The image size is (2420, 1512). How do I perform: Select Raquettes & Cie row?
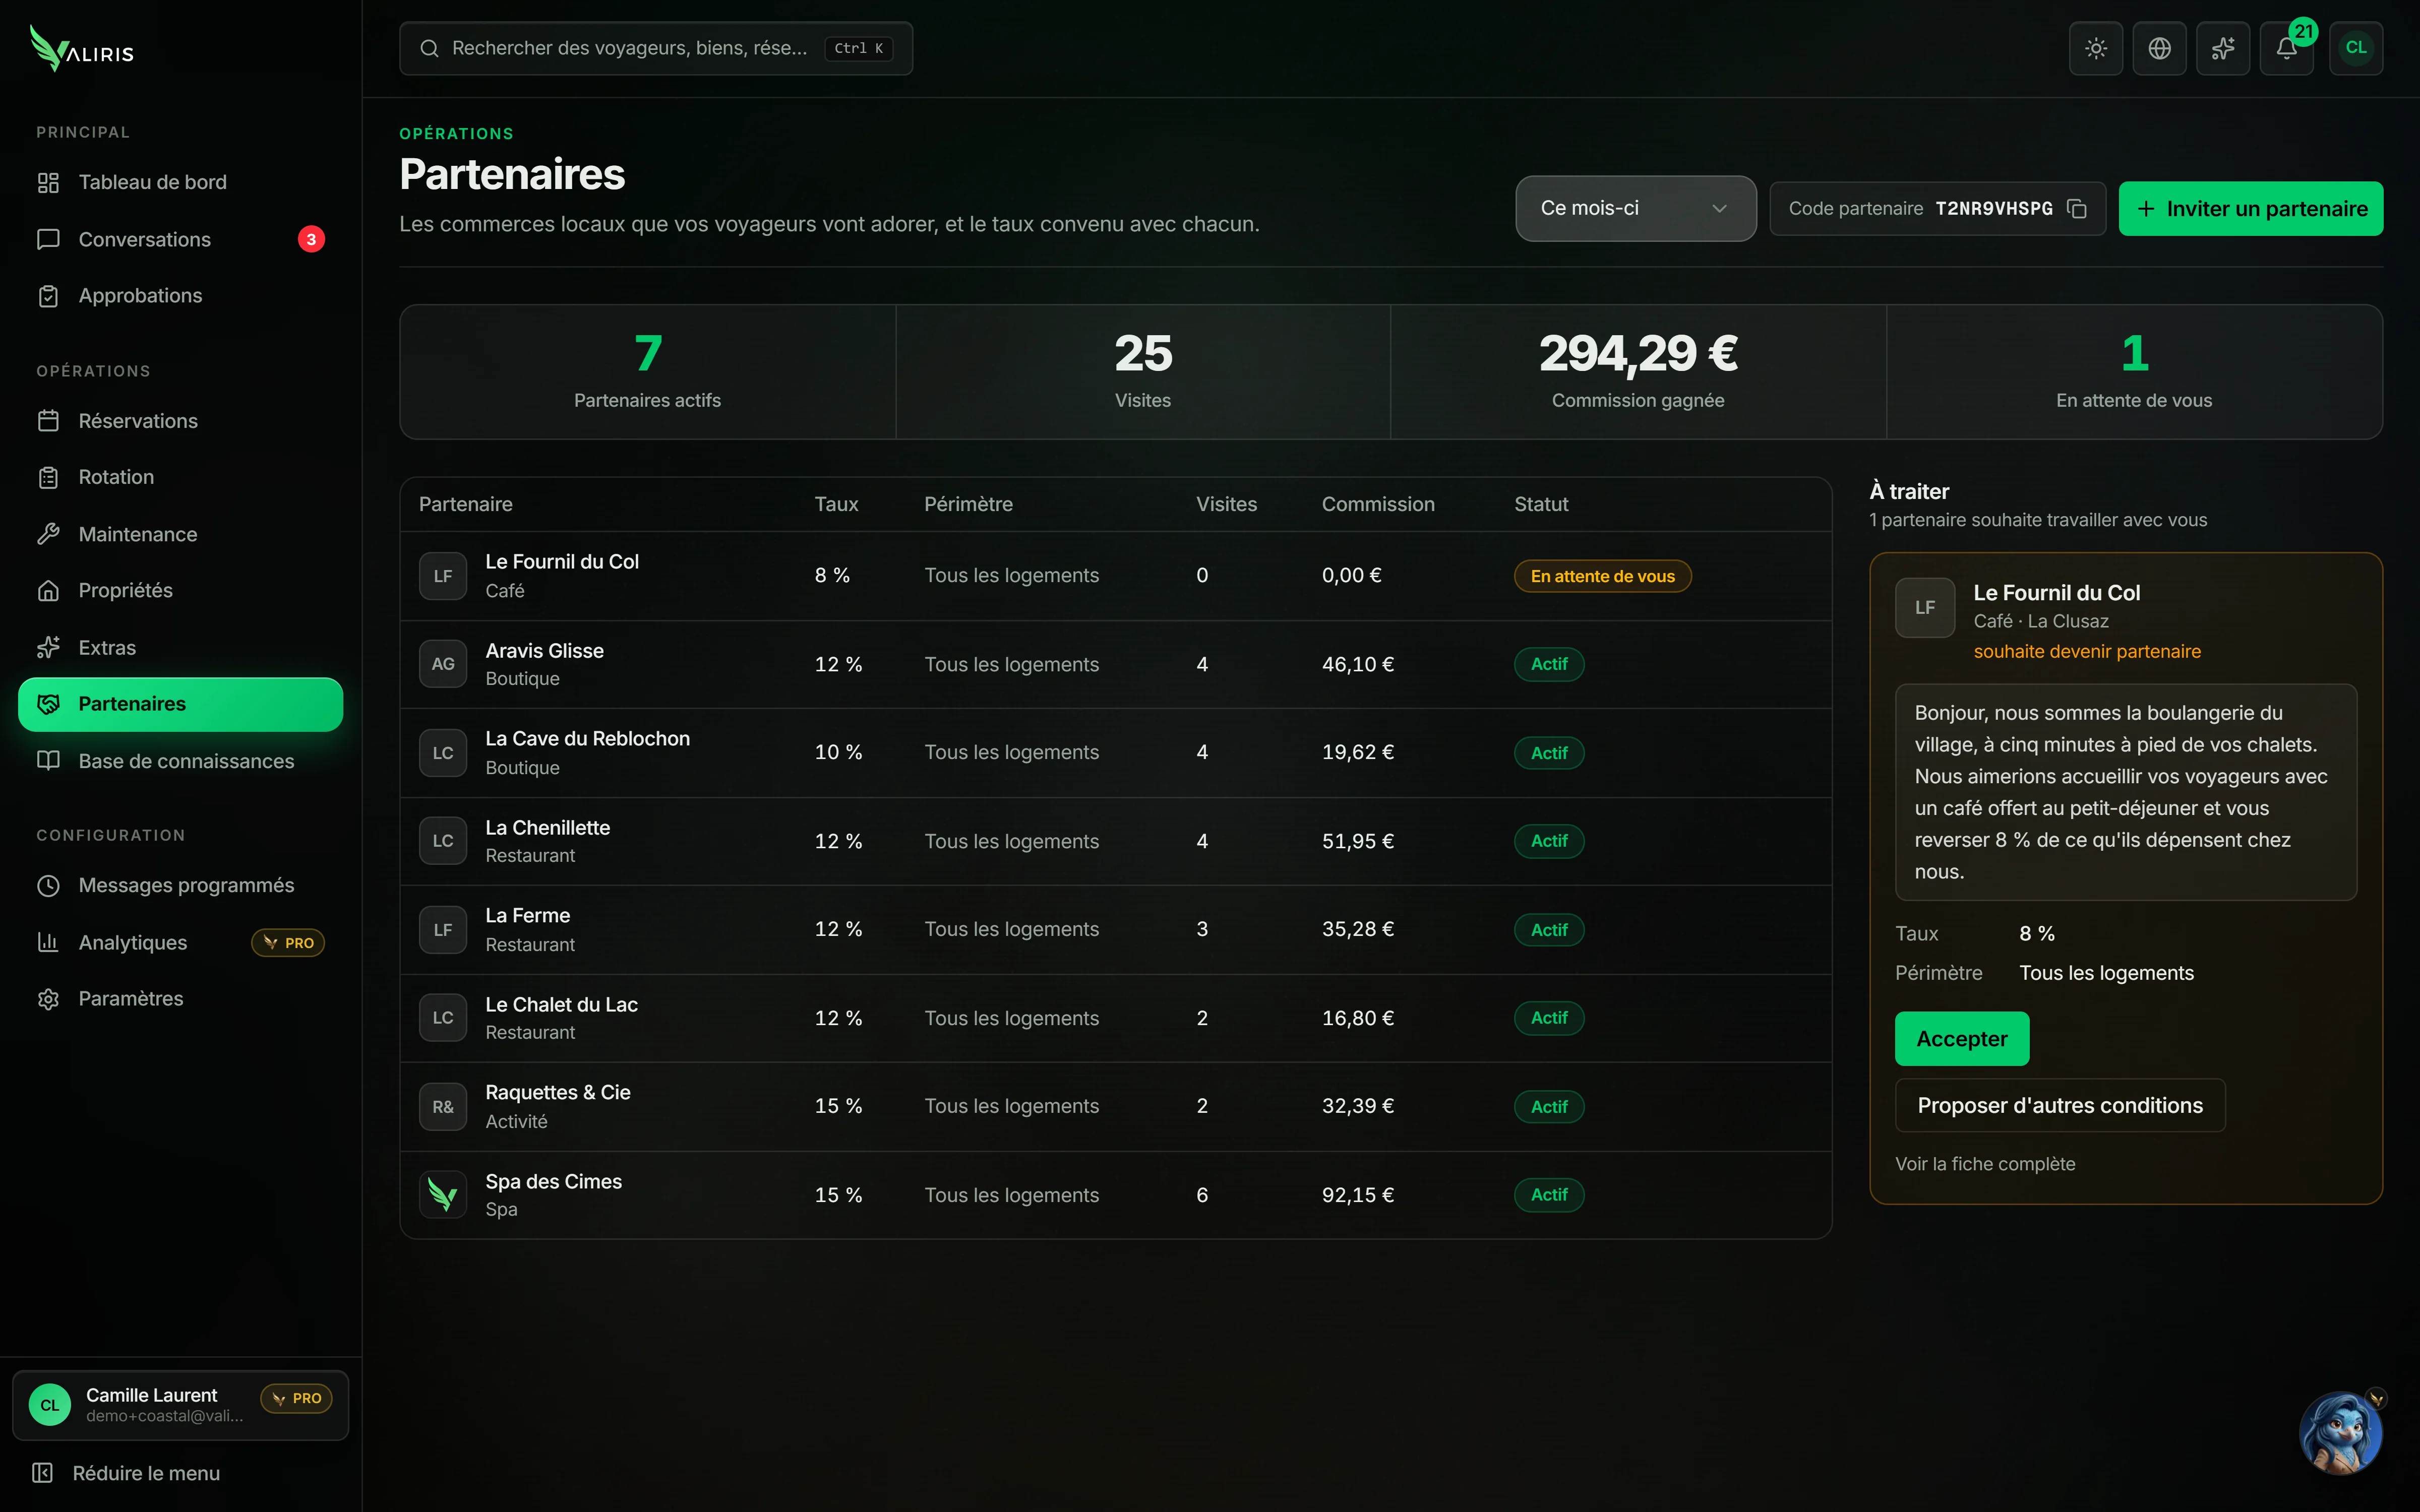tap(1115, 1107)
